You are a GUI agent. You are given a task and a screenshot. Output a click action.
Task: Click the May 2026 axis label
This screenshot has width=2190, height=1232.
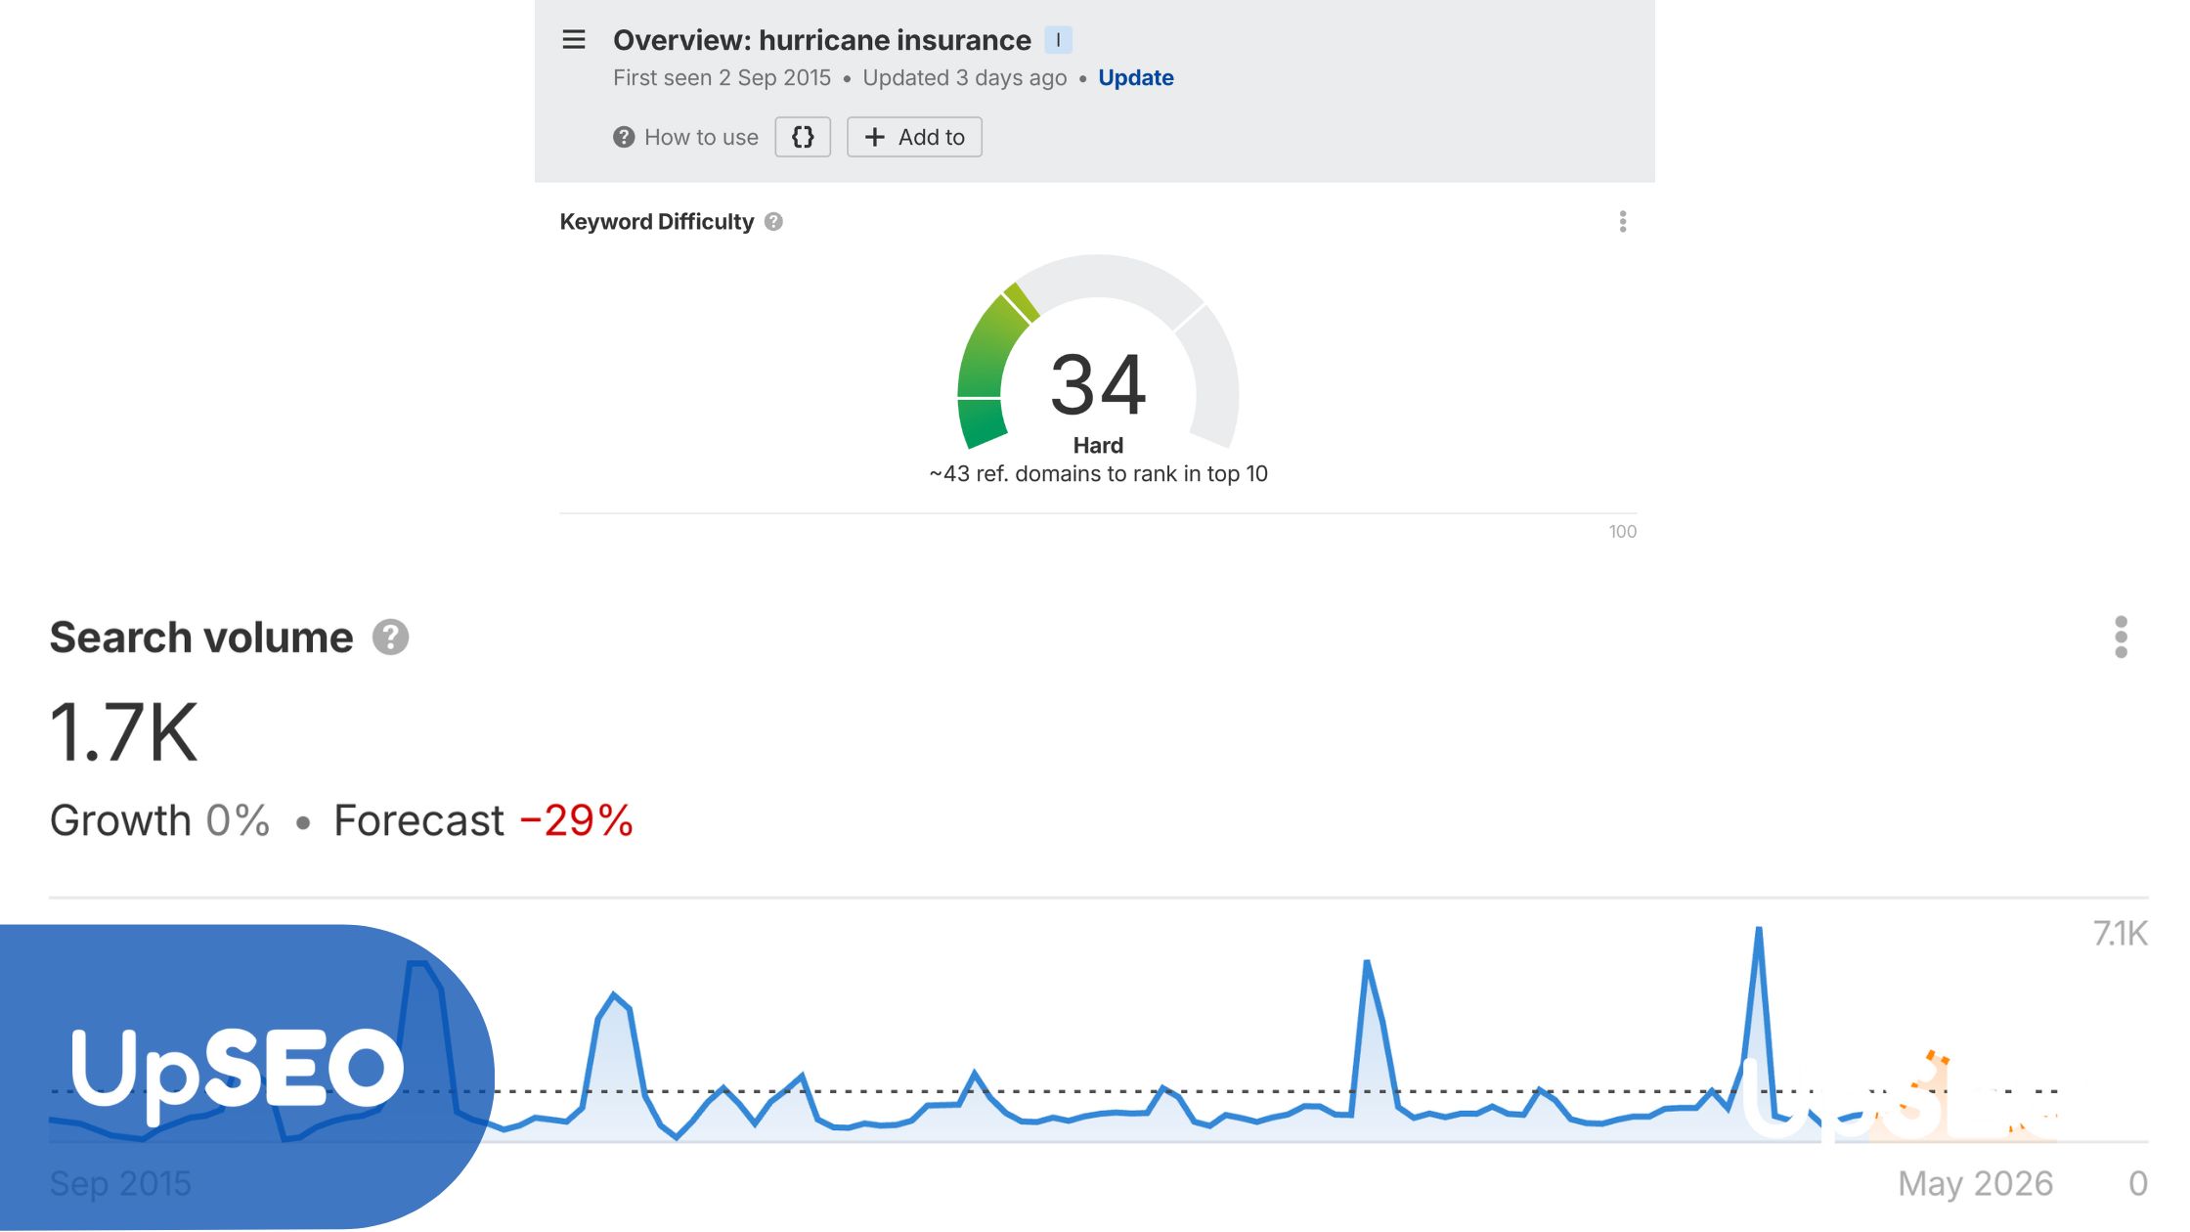point(1975,1184)
